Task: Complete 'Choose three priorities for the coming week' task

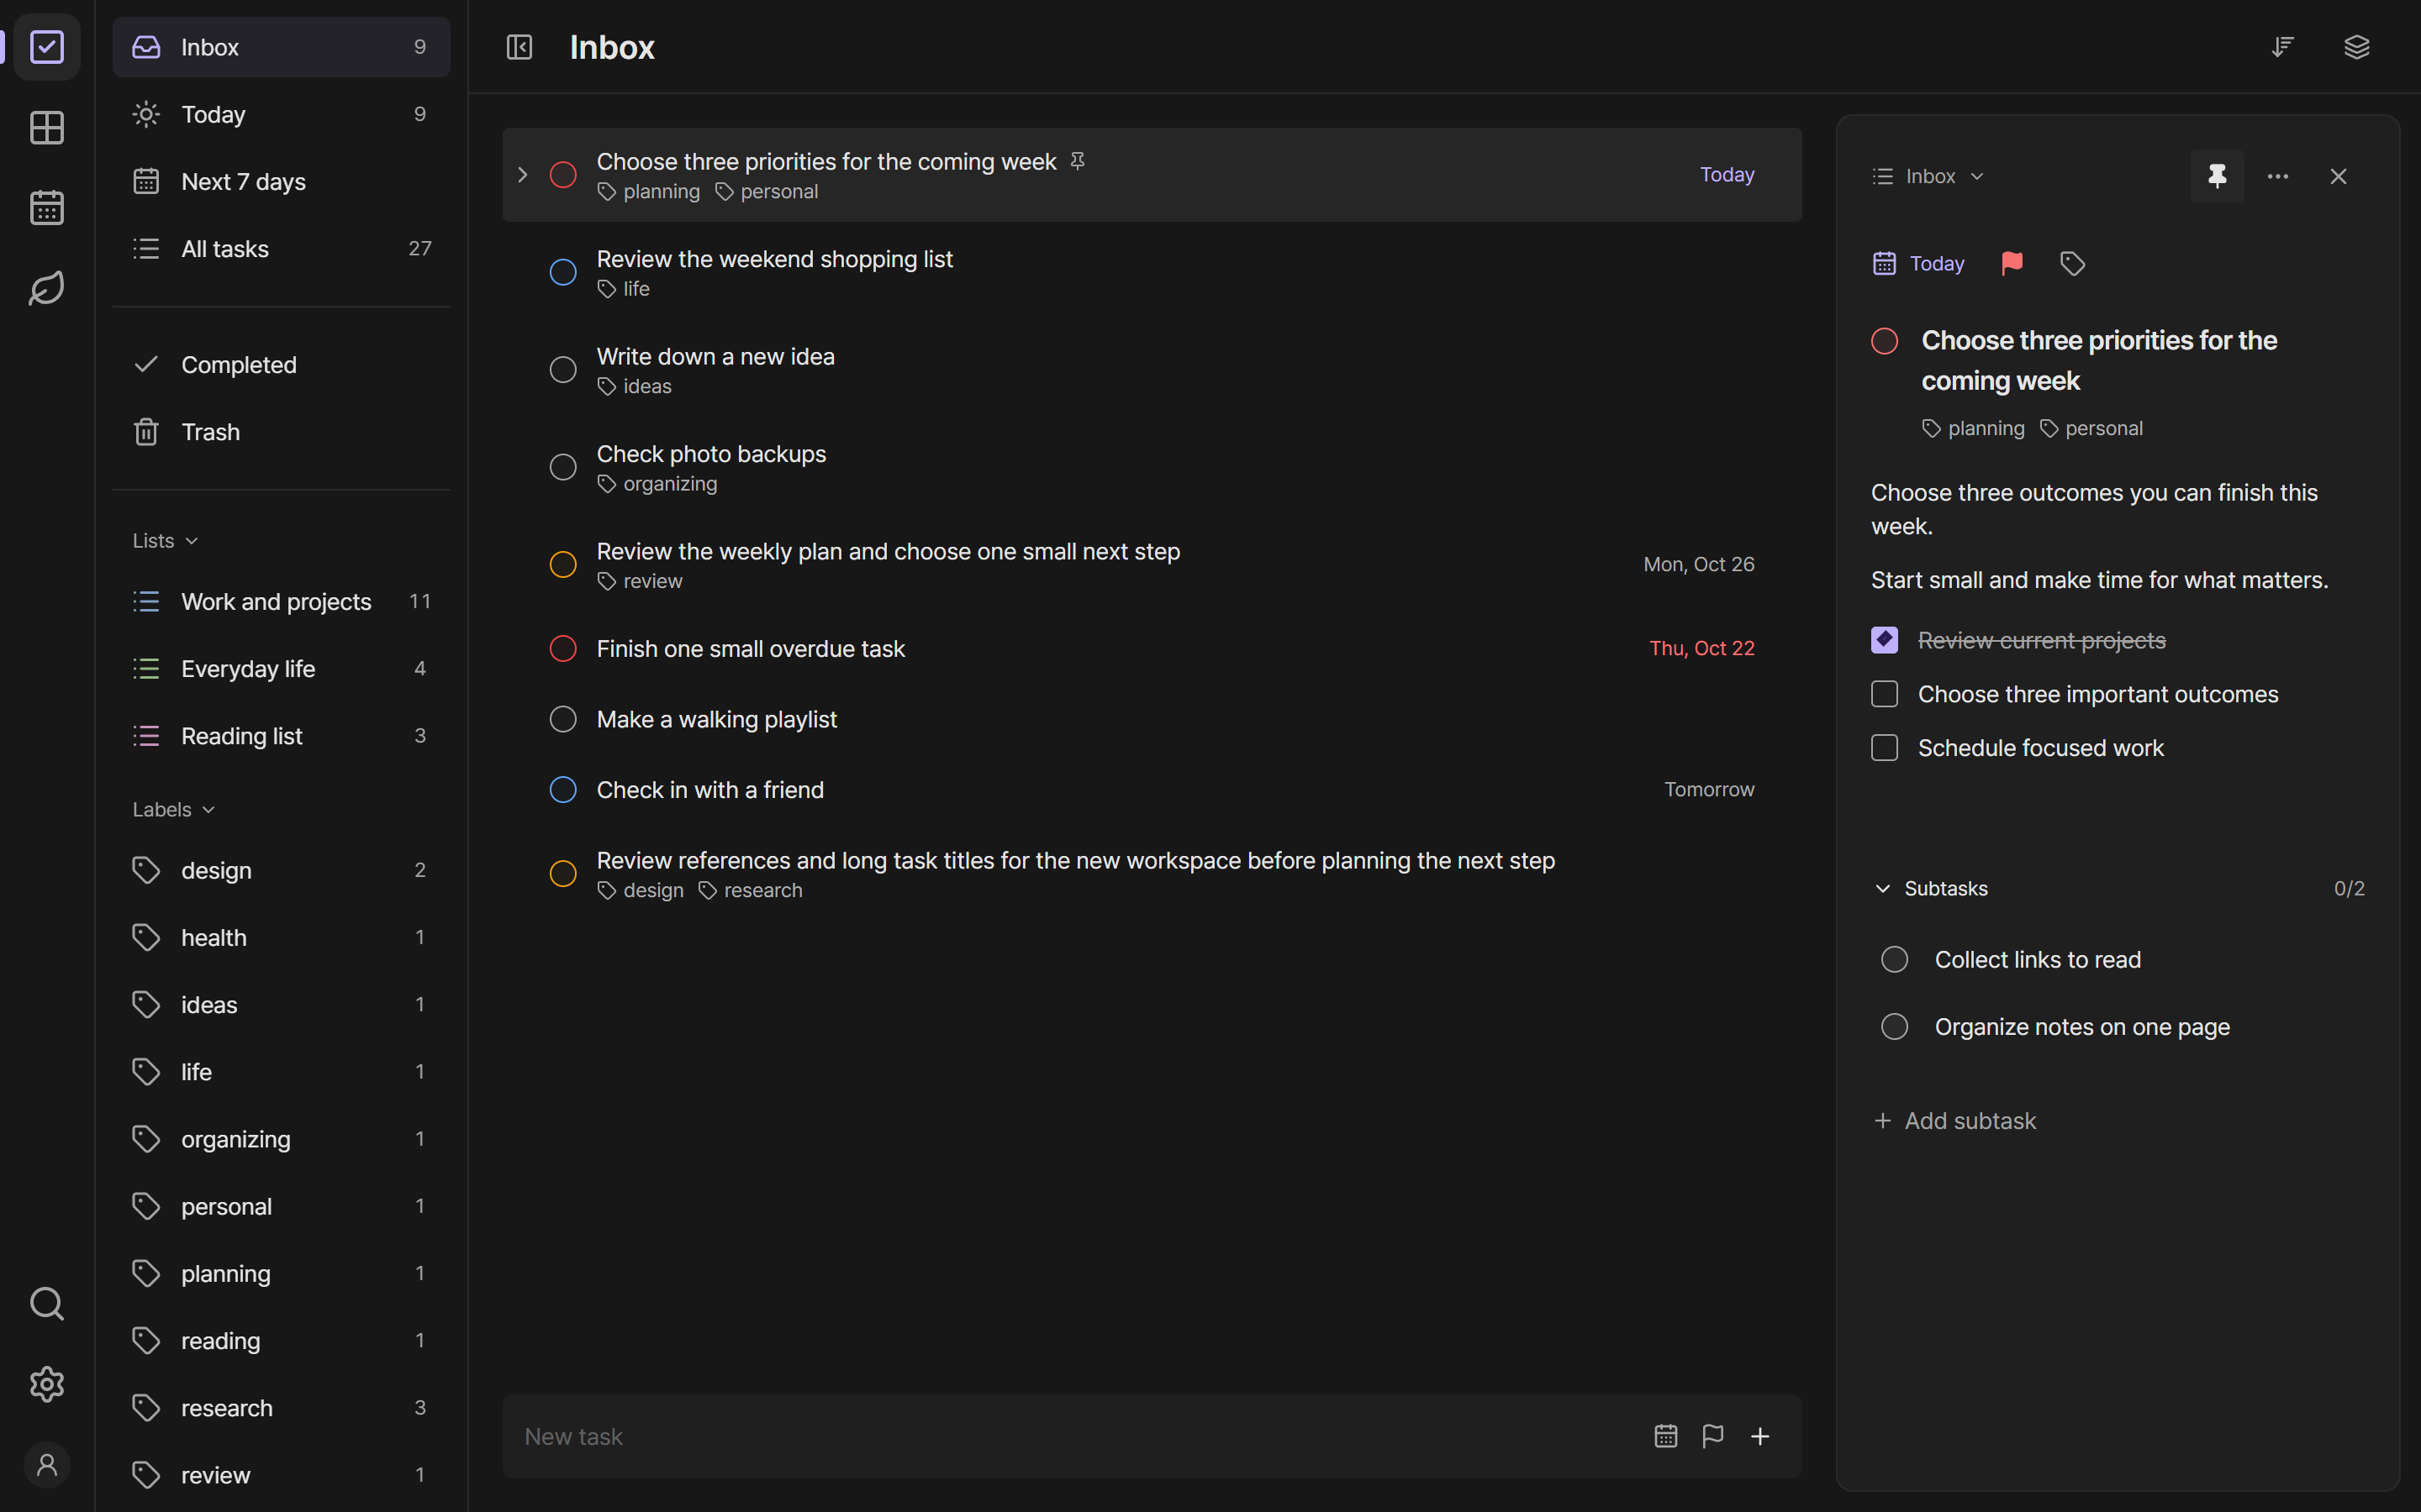Action: [x=563, y=175]
